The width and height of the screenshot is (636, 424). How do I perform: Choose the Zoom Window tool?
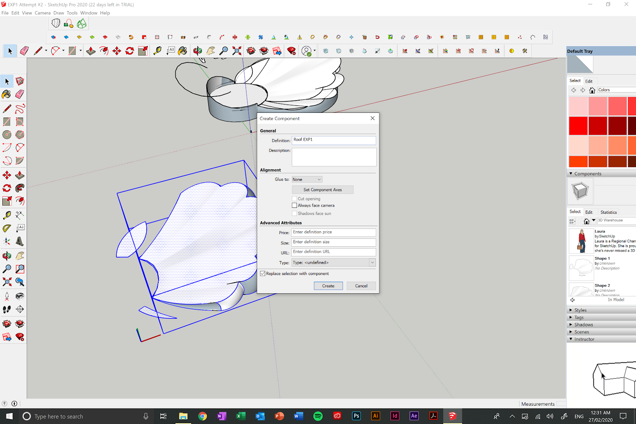pyautogui.click(x=20, y=269)
